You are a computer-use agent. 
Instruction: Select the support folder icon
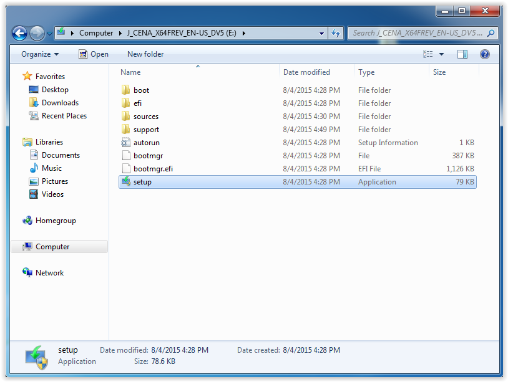coord(125,130)
